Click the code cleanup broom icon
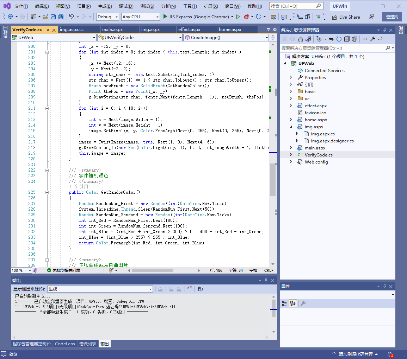Screen dimensions: 407x359 click(111, 270)
